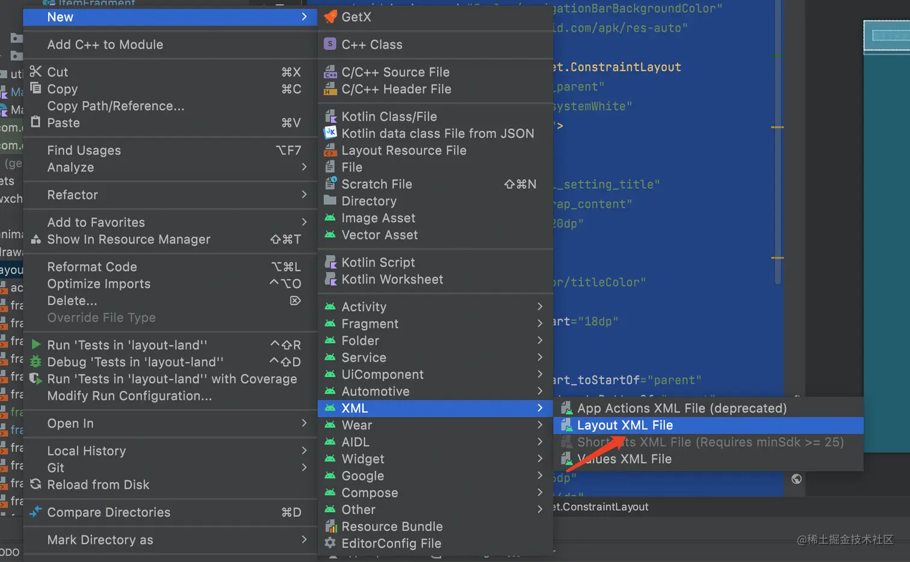Expand the Local History submenu arrow
Screen dimensions: 910x562
[304, 451]
